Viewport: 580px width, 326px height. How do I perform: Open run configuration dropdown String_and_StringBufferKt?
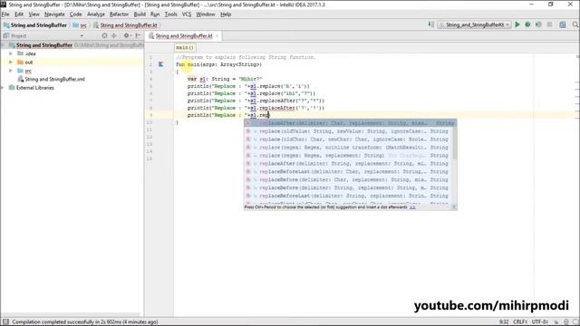click(474, 24)
